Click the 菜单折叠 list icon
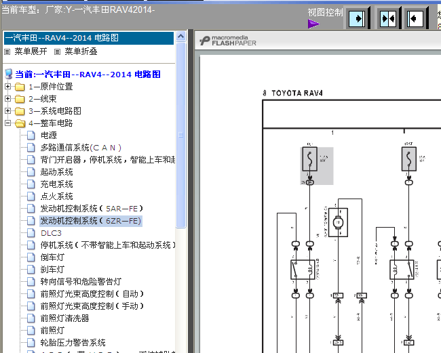 [58, 51]
